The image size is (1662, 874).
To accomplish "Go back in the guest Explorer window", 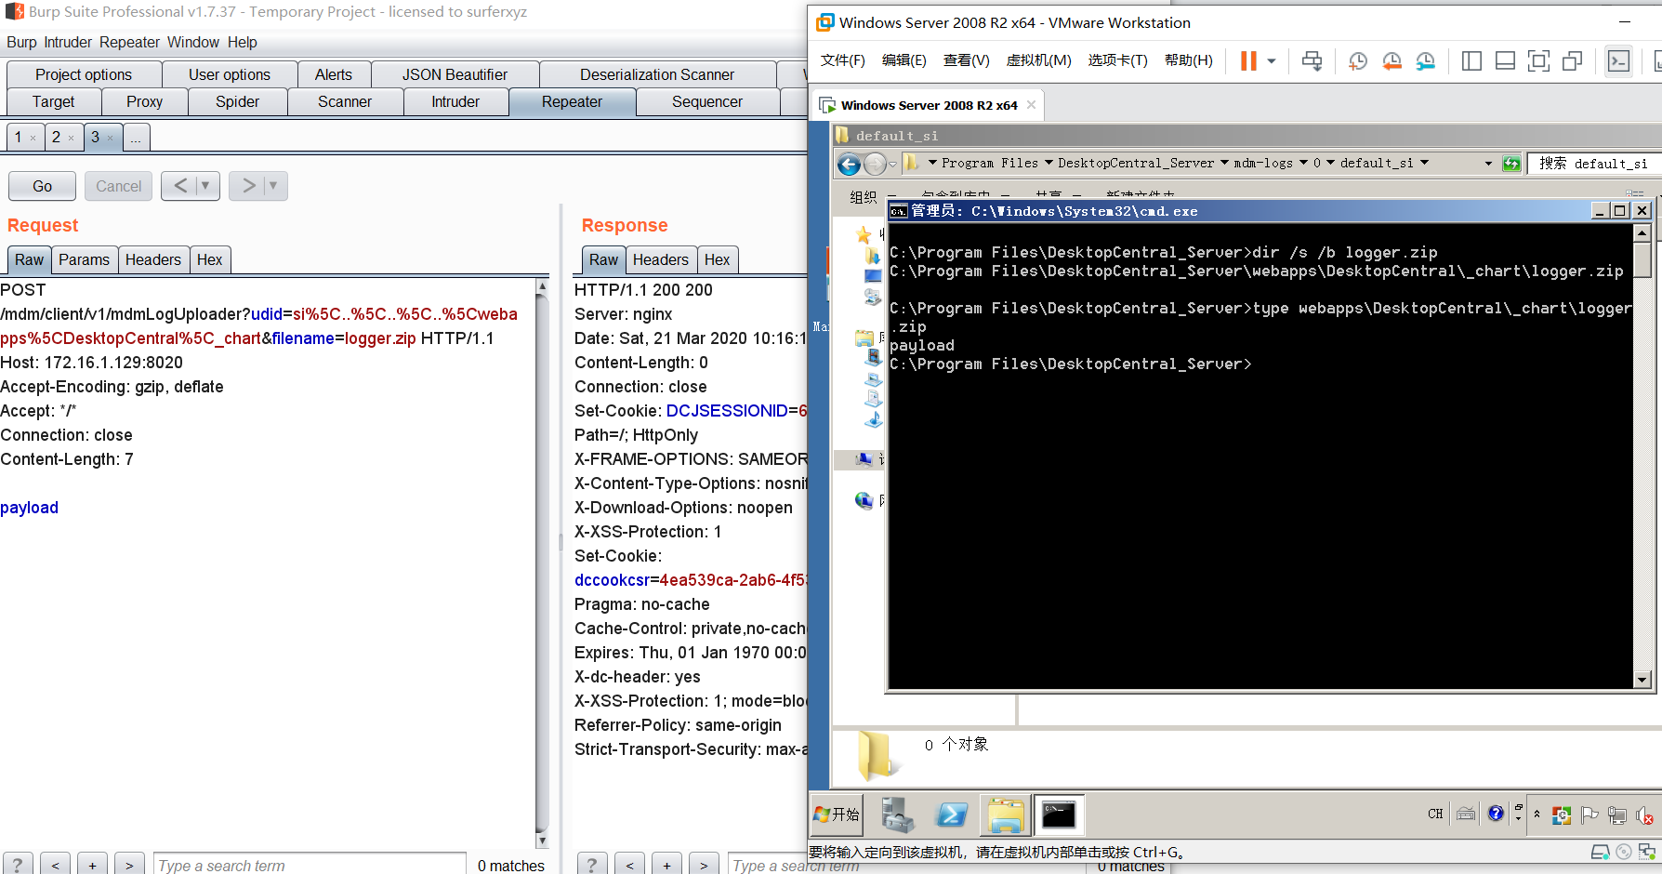I will [849, 165].
